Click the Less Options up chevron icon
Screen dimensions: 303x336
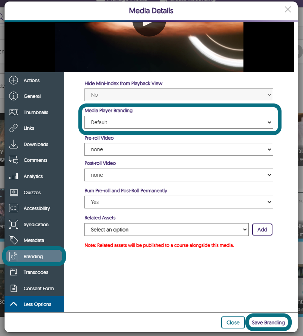[14, 304]
